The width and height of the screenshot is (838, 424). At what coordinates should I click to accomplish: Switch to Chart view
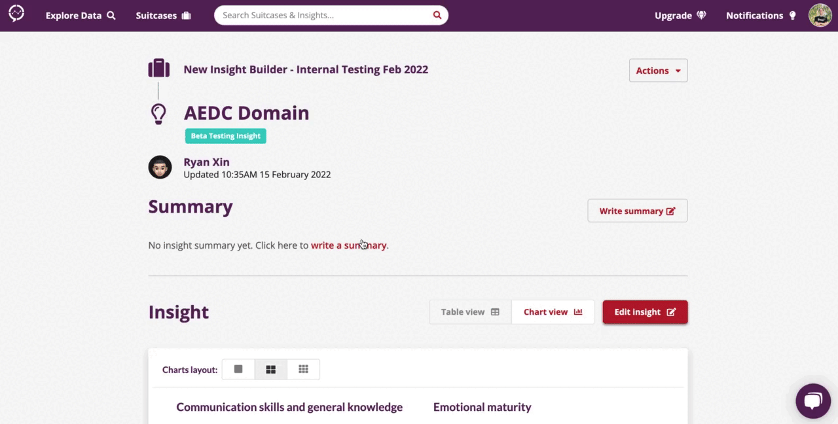[x=553, y=312]
